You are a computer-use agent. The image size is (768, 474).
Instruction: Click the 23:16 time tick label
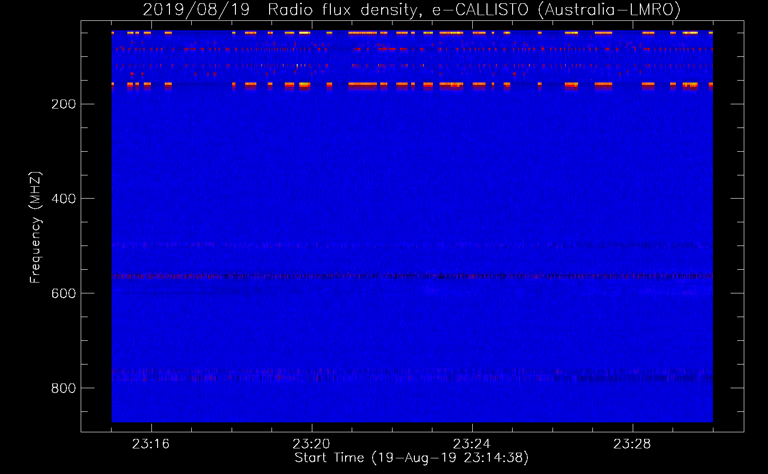click(x=150, y=444)
